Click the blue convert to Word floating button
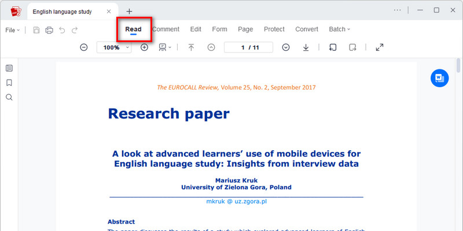The image size is (463, 231). coord(439,78)
